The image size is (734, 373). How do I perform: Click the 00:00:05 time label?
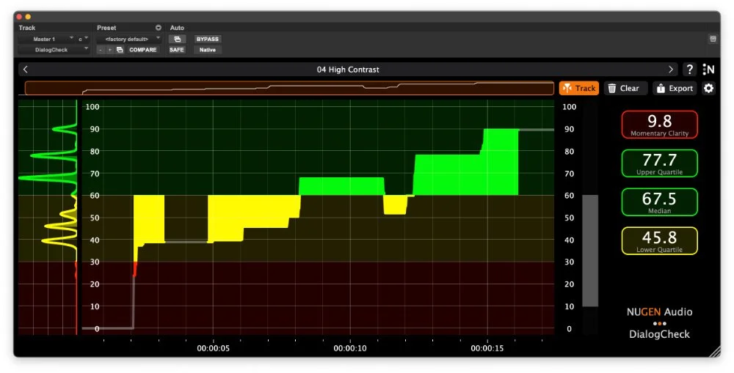coord(213,349)
